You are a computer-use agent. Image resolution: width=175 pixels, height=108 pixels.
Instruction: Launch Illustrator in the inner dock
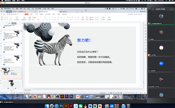coord(62,96)
